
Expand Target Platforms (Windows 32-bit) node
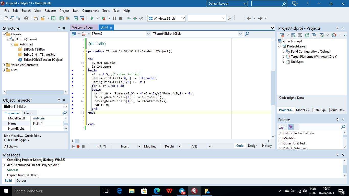pos(284,57)
